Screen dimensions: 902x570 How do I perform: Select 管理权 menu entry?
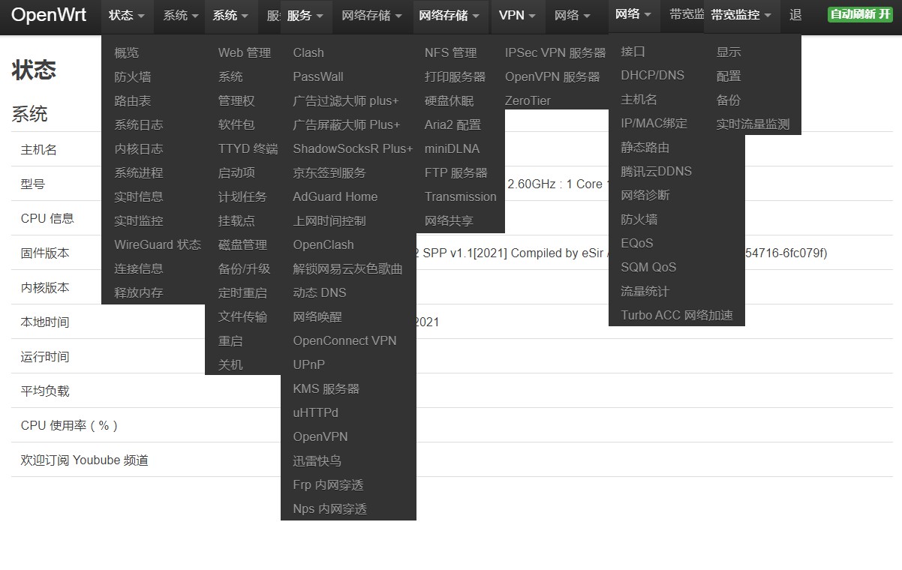236,100
